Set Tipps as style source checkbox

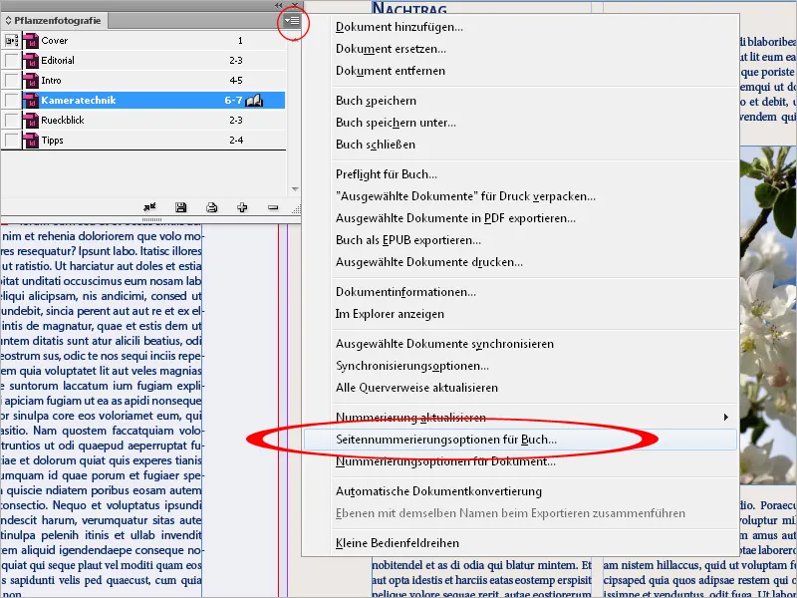pos(11,141)
